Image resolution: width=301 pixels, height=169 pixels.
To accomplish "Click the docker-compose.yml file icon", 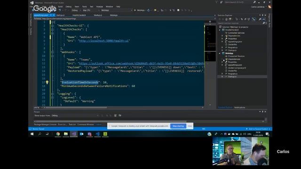I will pos(226,68).
